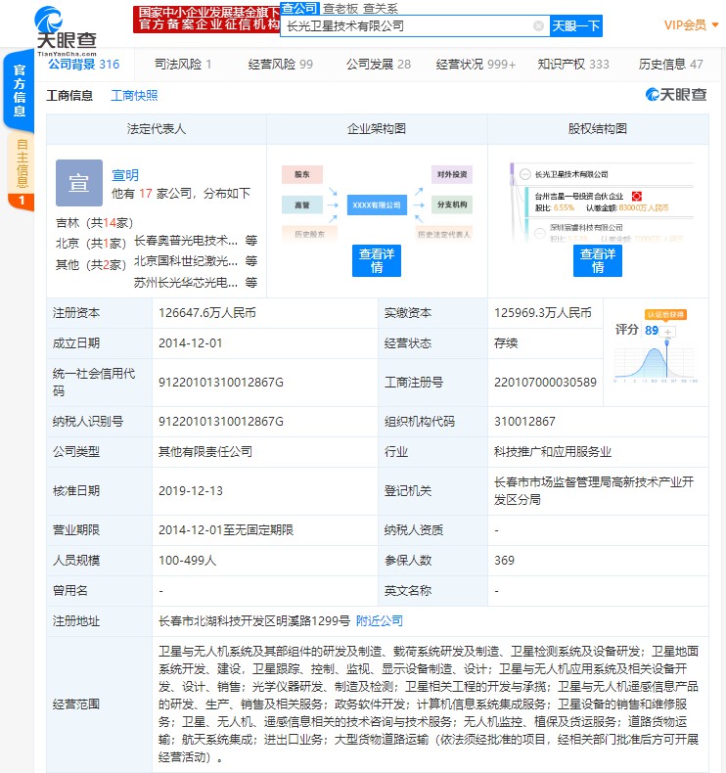This screenshot has width=726, height=773.
Task: Click the 天眼一下 search button
Action: coord(575,26)
